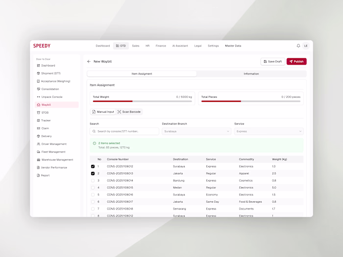Click the Total Weight progress bar
Viewport: 343px width, 257px height.
[x=143, y=101]
